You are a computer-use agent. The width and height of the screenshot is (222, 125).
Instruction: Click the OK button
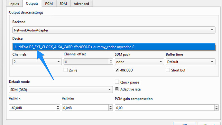pyautogui.click(x=184, y=124)
